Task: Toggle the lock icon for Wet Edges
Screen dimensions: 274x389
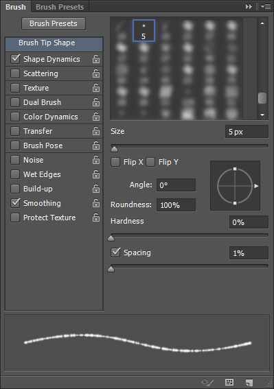Action: (96, 174)
